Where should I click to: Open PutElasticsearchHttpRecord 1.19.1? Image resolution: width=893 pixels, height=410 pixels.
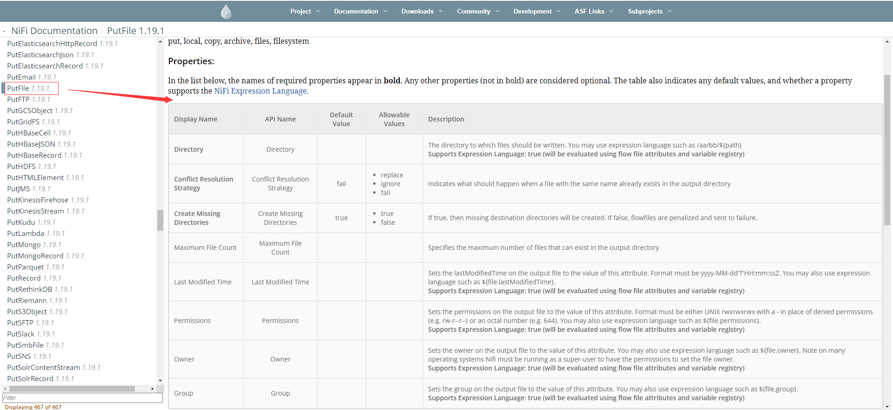point(62,44)
